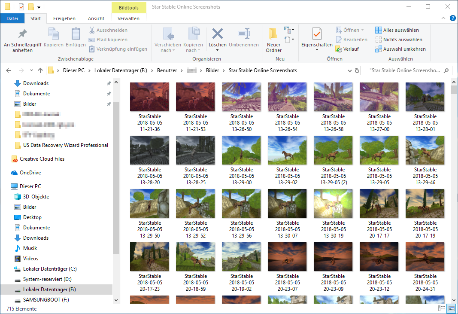This screenshot has height=314, width=458.
Task: Select System-reserviert (D:) drive
Action: (x=47, y=279)
